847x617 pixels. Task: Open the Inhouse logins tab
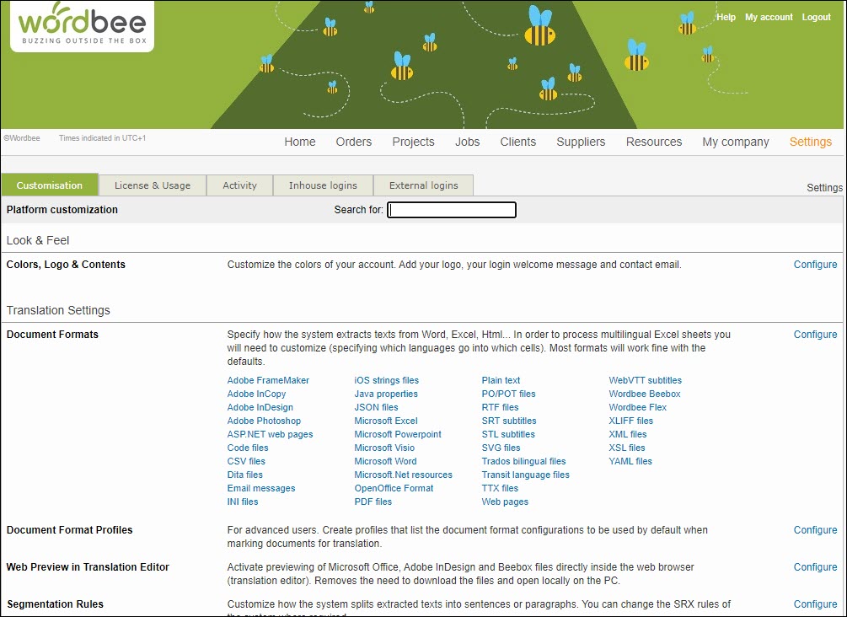pyautogui.click(x=323, y=185)
